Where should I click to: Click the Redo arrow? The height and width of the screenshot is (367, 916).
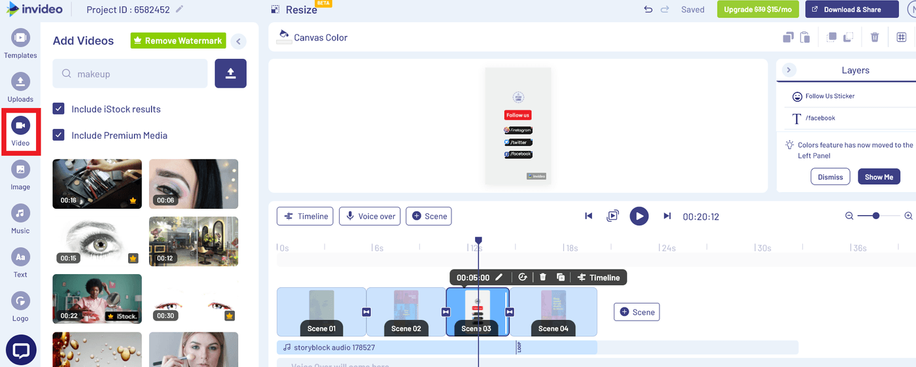[x=665, y=9]
